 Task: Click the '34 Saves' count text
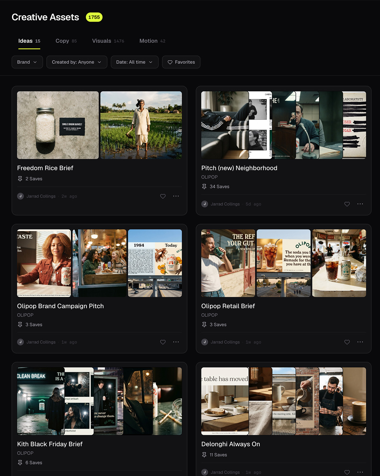(219, 187)
